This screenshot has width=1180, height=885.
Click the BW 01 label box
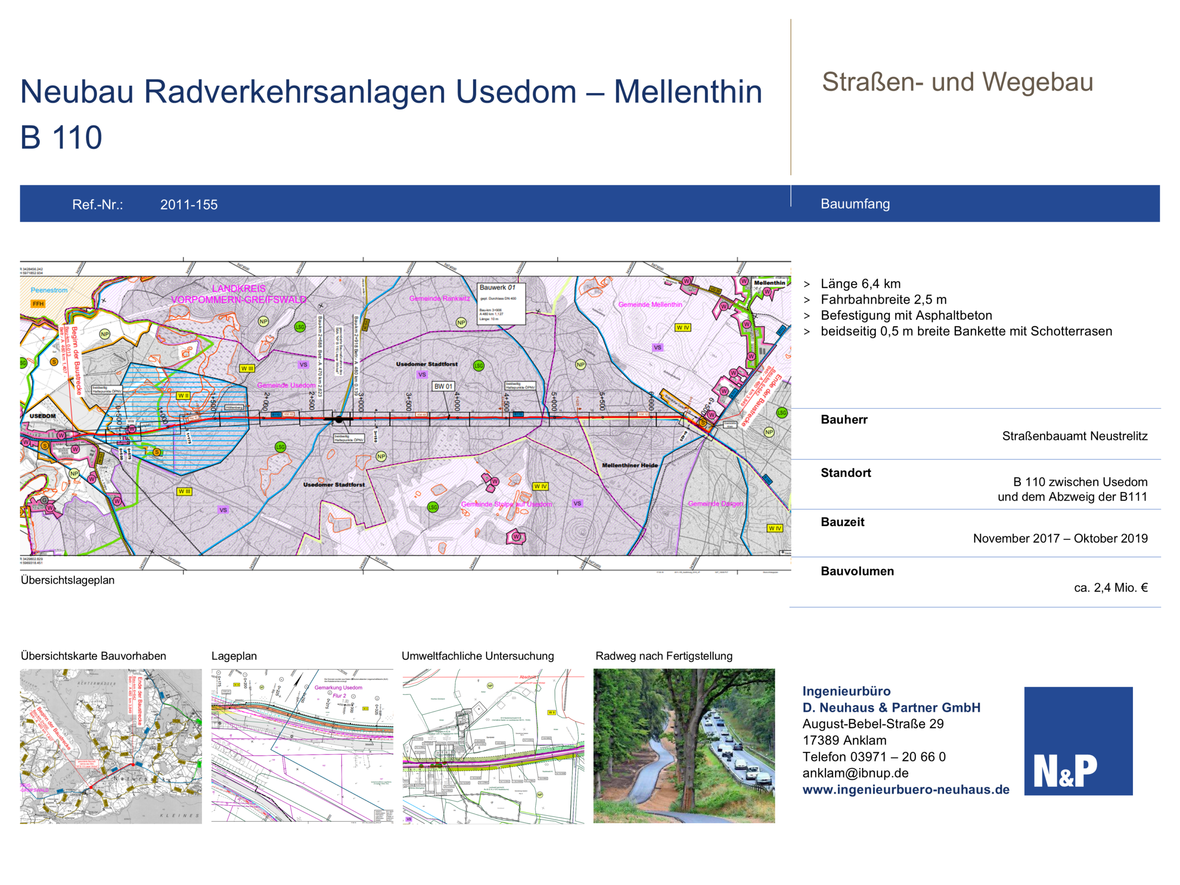coord(443,386)
